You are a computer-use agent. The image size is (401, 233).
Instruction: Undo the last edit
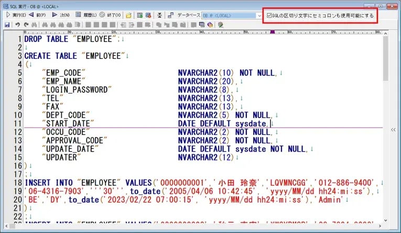click(x=17, y=25)
